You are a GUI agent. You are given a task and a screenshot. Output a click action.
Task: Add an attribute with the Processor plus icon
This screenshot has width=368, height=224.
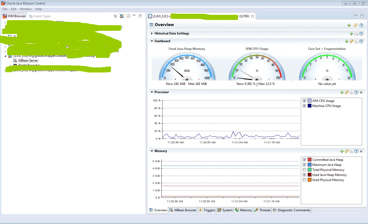(x=342, y=92)
